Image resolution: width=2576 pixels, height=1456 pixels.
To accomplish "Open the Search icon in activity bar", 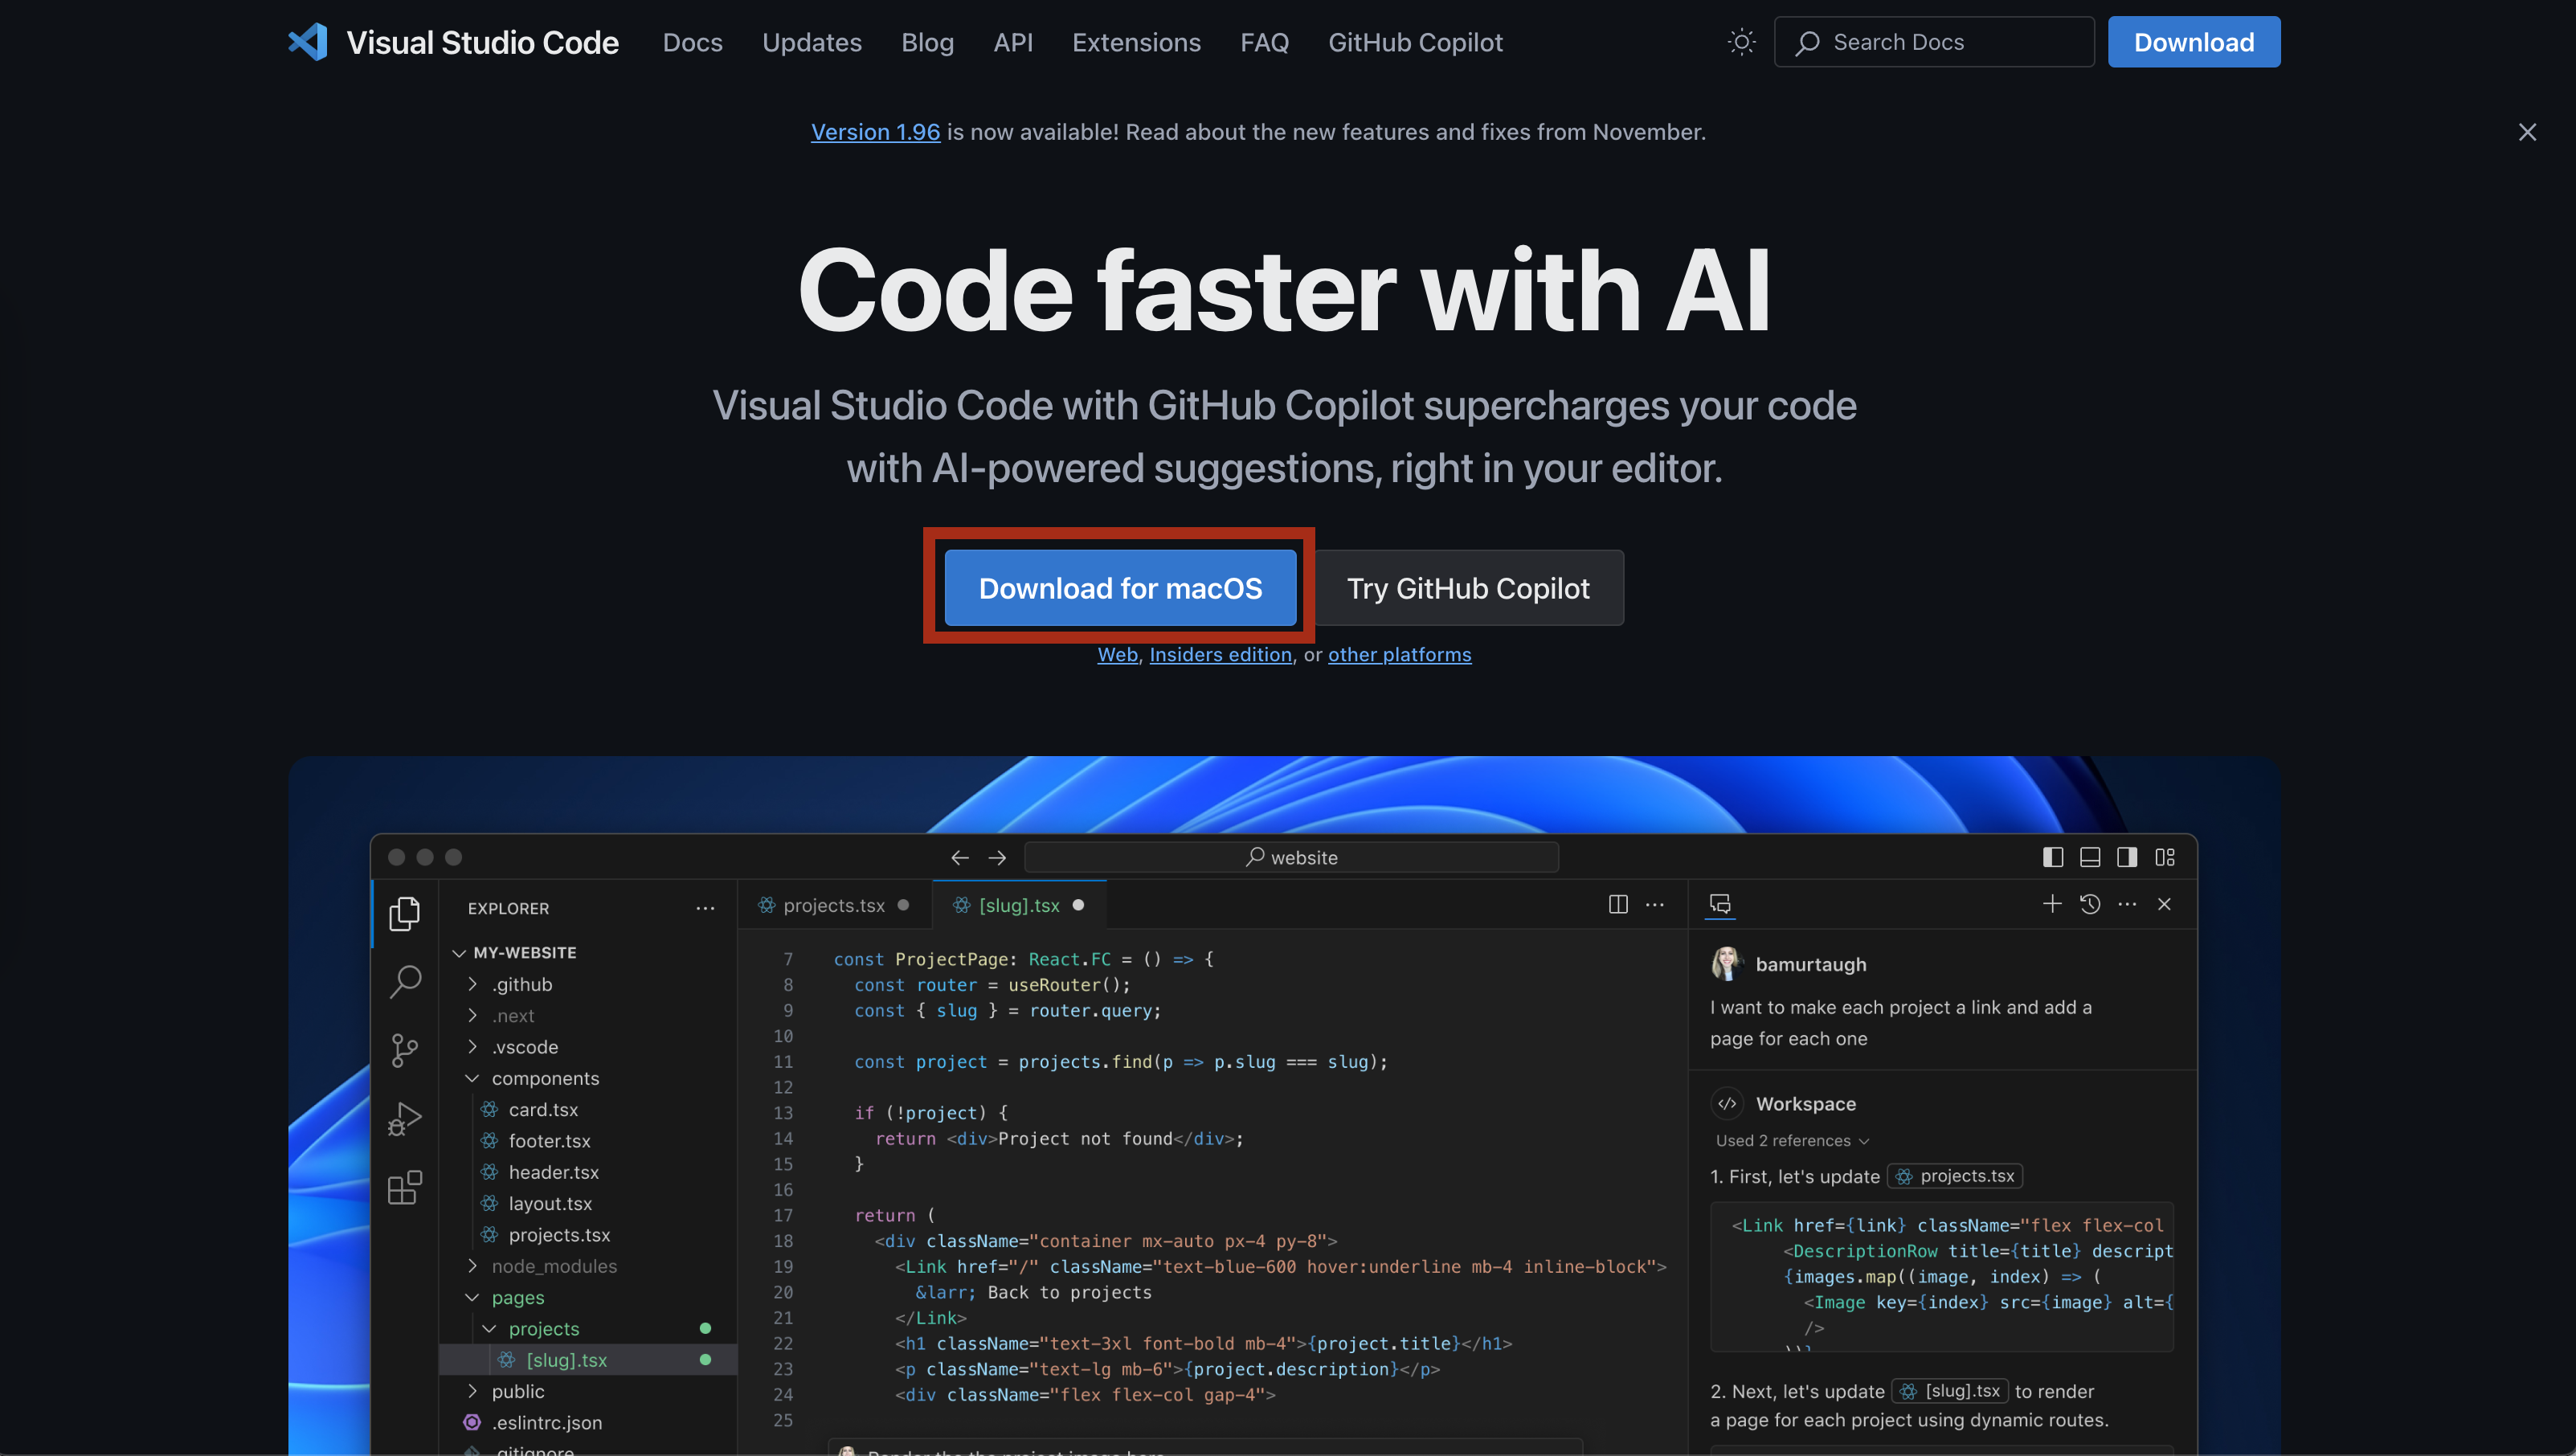I will click(405, 981).
